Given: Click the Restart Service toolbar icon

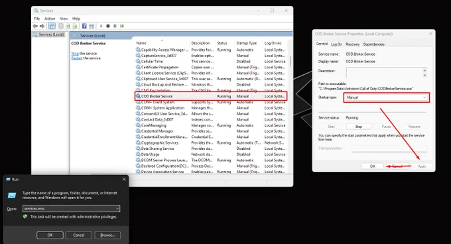Looking at the screenshot, I should 122,26.
